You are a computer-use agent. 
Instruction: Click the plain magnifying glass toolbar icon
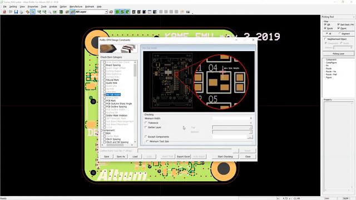(x=50, y=12)
